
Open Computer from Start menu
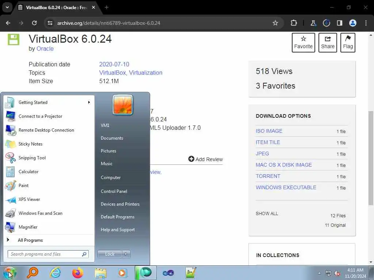pos(111,178)
